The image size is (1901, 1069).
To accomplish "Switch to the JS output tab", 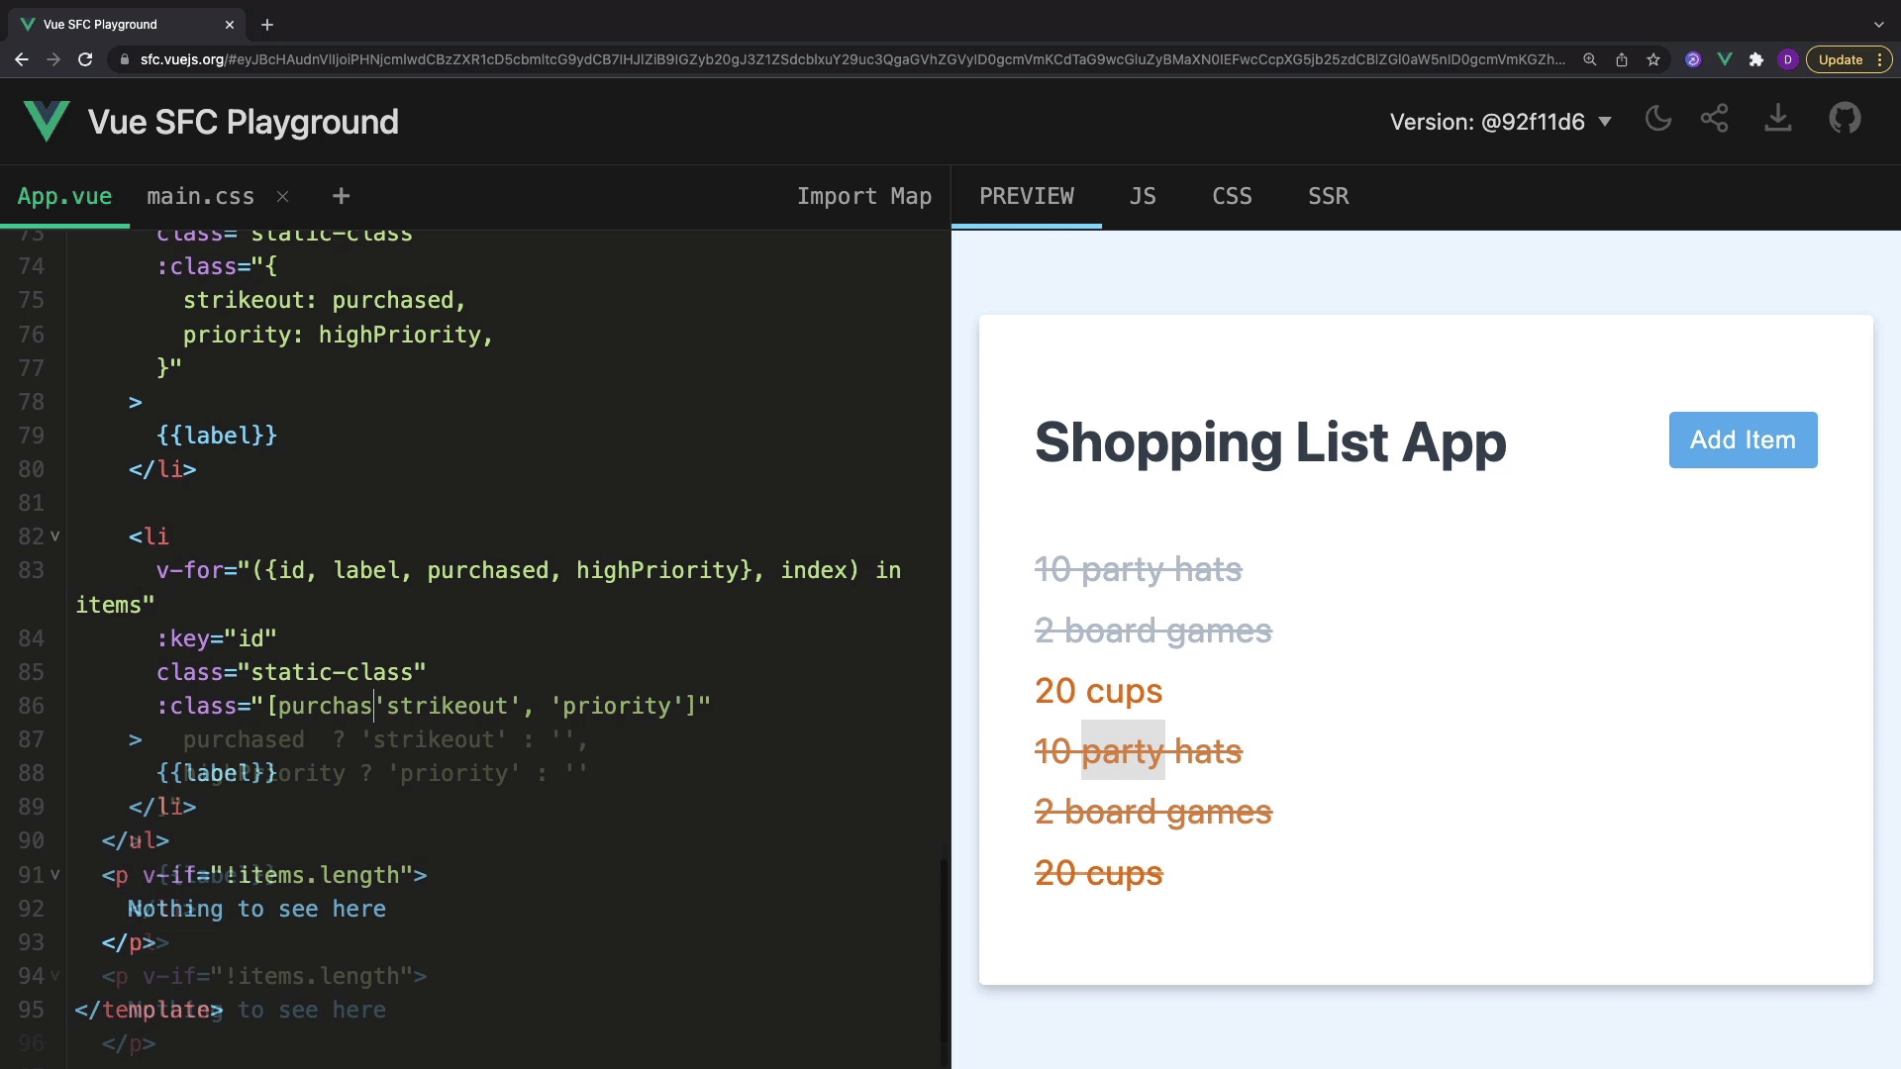I will (1143, 196).
